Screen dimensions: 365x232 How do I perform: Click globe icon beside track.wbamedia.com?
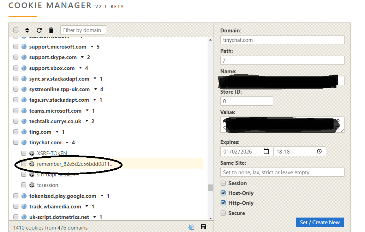click(24, 206)
